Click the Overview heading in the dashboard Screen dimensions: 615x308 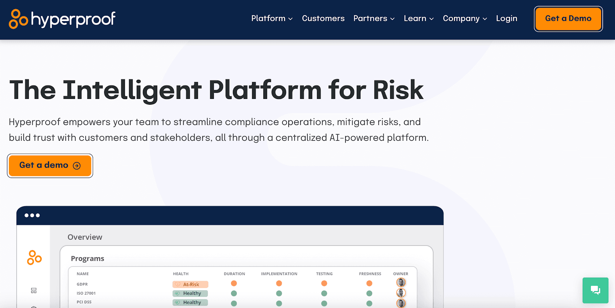[85, 237]
